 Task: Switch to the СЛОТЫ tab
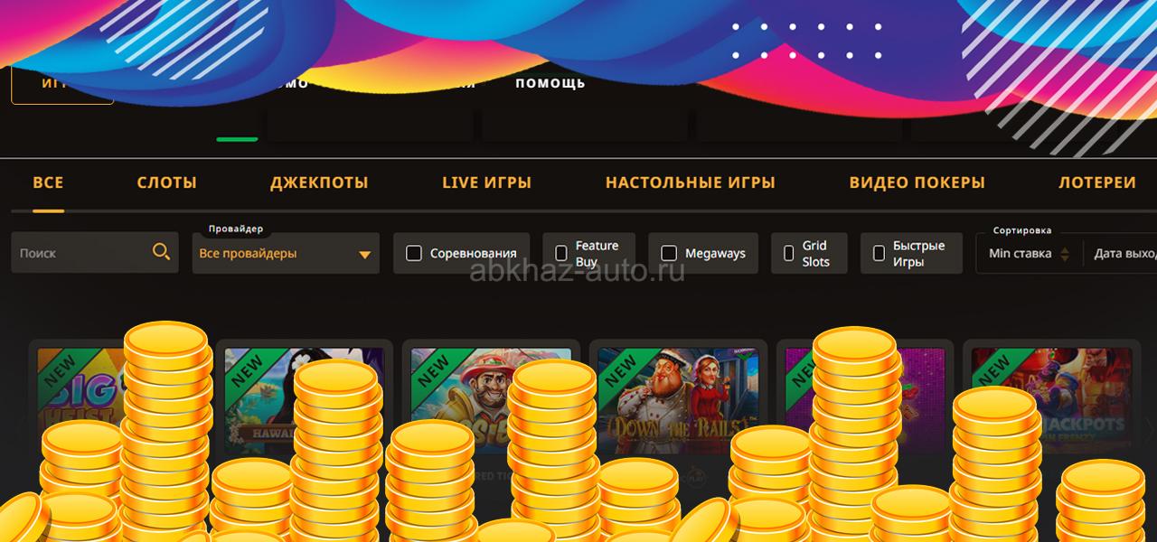click(x=167, y=182)
